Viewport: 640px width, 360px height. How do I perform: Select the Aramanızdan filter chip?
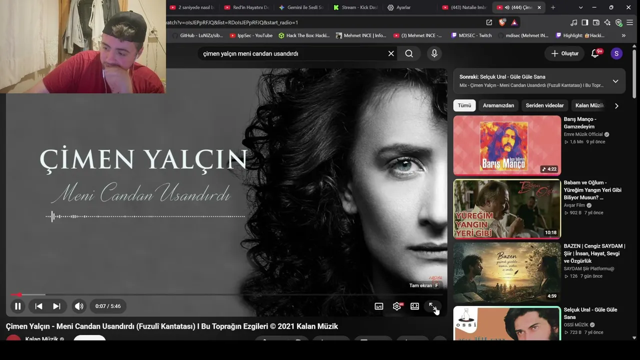coord(498,105)
